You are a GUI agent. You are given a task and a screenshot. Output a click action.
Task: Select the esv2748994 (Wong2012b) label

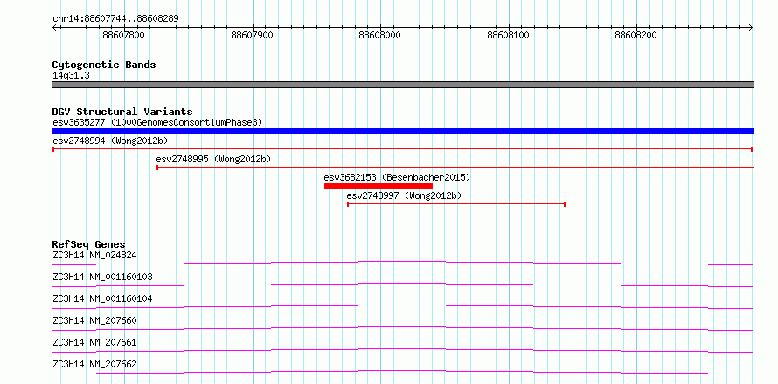110,141
